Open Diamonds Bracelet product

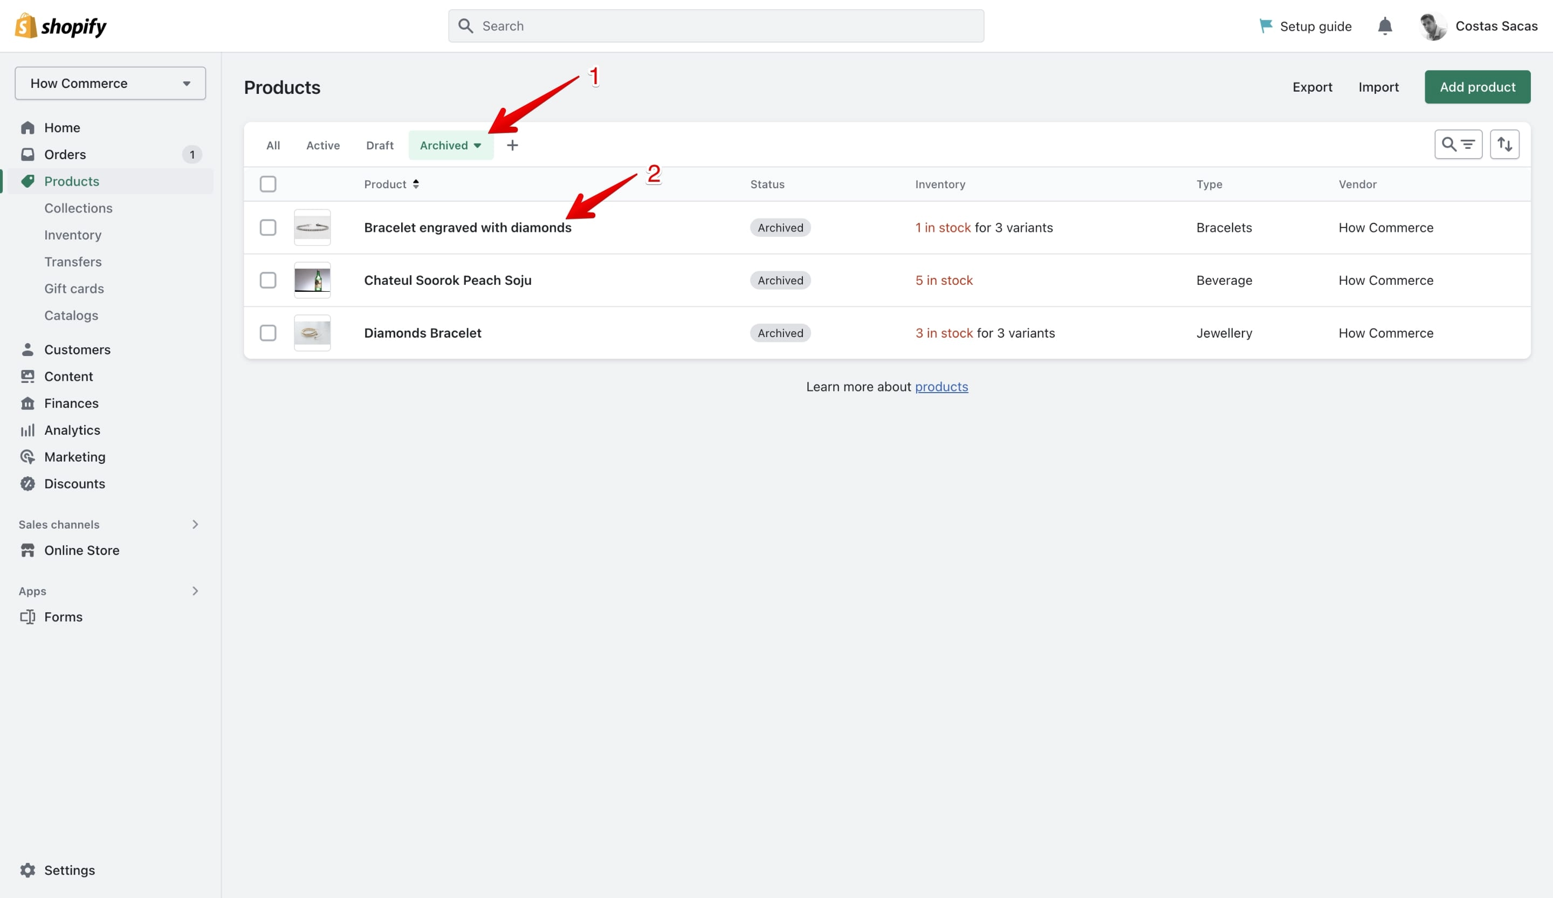(423, 333)
